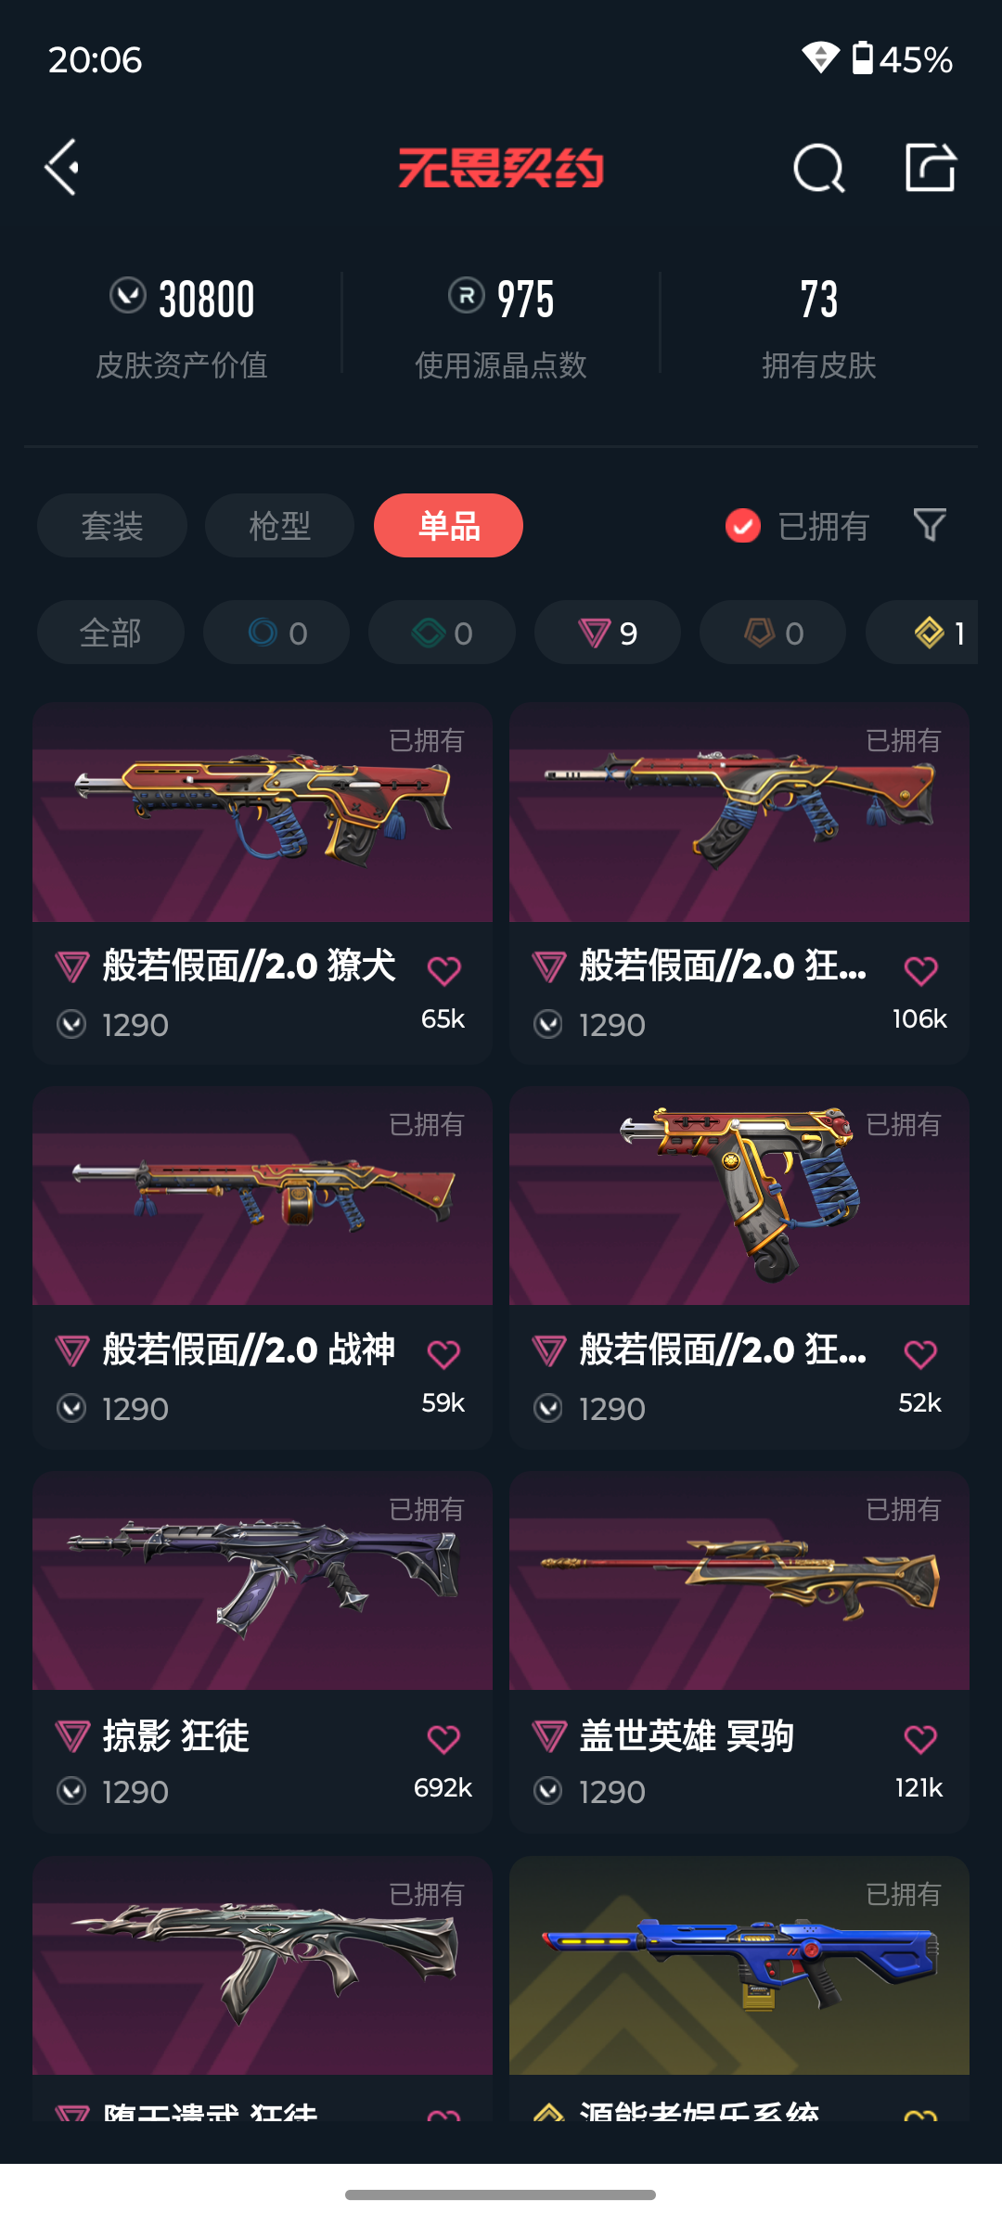Viewport: 1002px width, 2226px height.
Task: Filter by yellow diamond tier showing 1
Action: [x=922, y=633]
